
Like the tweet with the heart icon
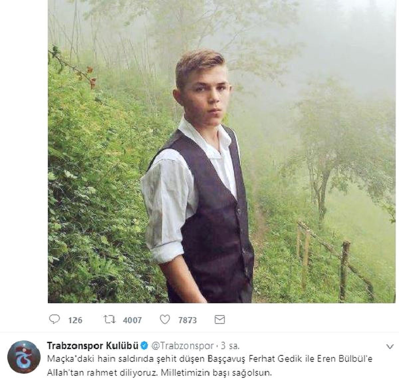point(165,320)
